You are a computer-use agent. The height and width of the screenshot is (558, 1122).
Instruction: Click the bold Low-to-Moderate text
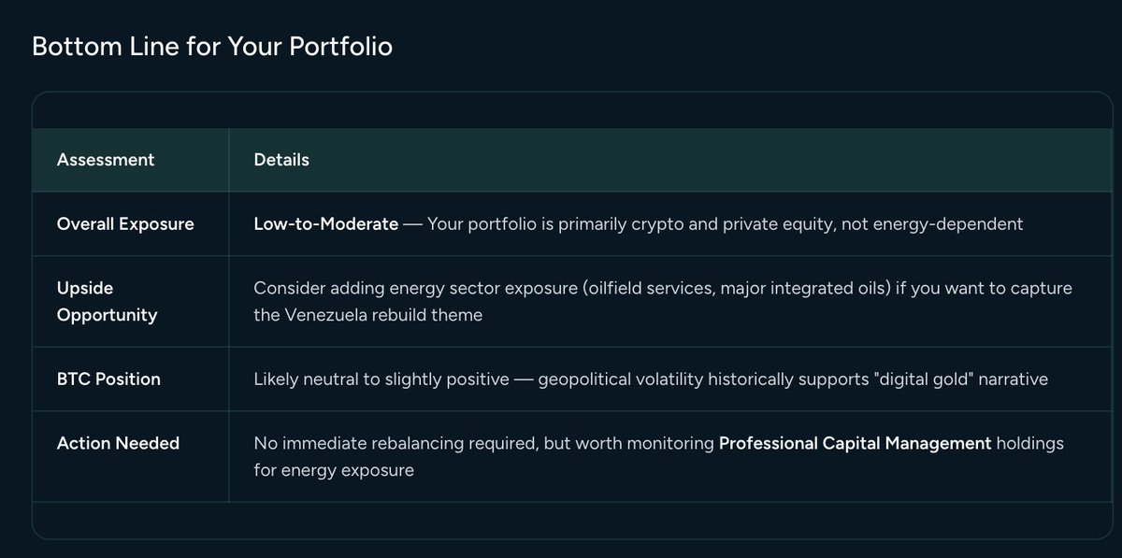tap(326, 224)
